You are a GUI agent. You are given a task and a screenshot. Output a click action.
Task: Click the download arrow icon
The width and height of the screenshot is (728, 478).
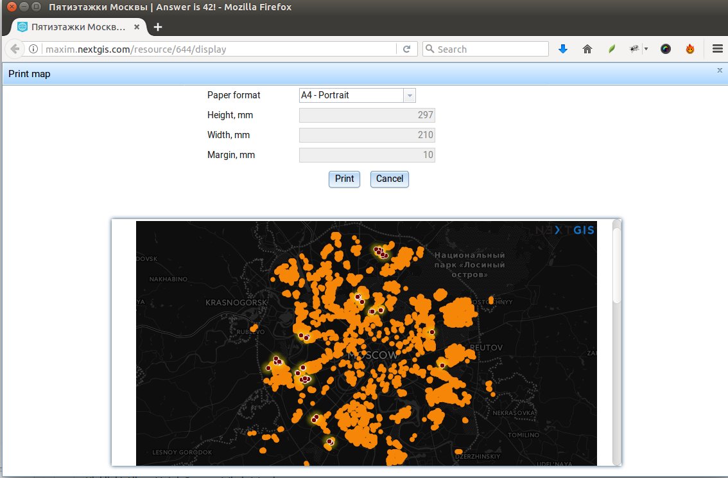563,48
